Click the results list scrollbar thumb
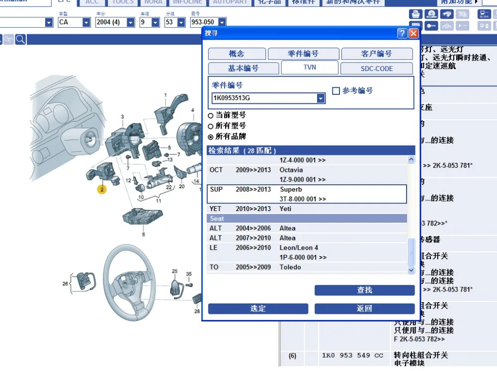The image size is (497, 371). 411,252
